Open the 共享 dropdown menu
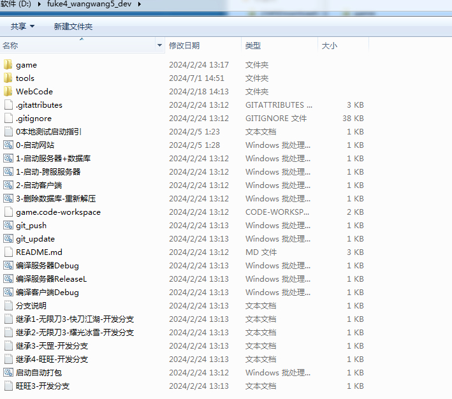 [23, 26]
